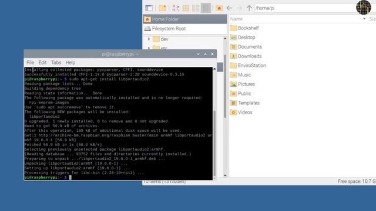
Task: Navigate back in file manager
Action: tap(229, 8)
